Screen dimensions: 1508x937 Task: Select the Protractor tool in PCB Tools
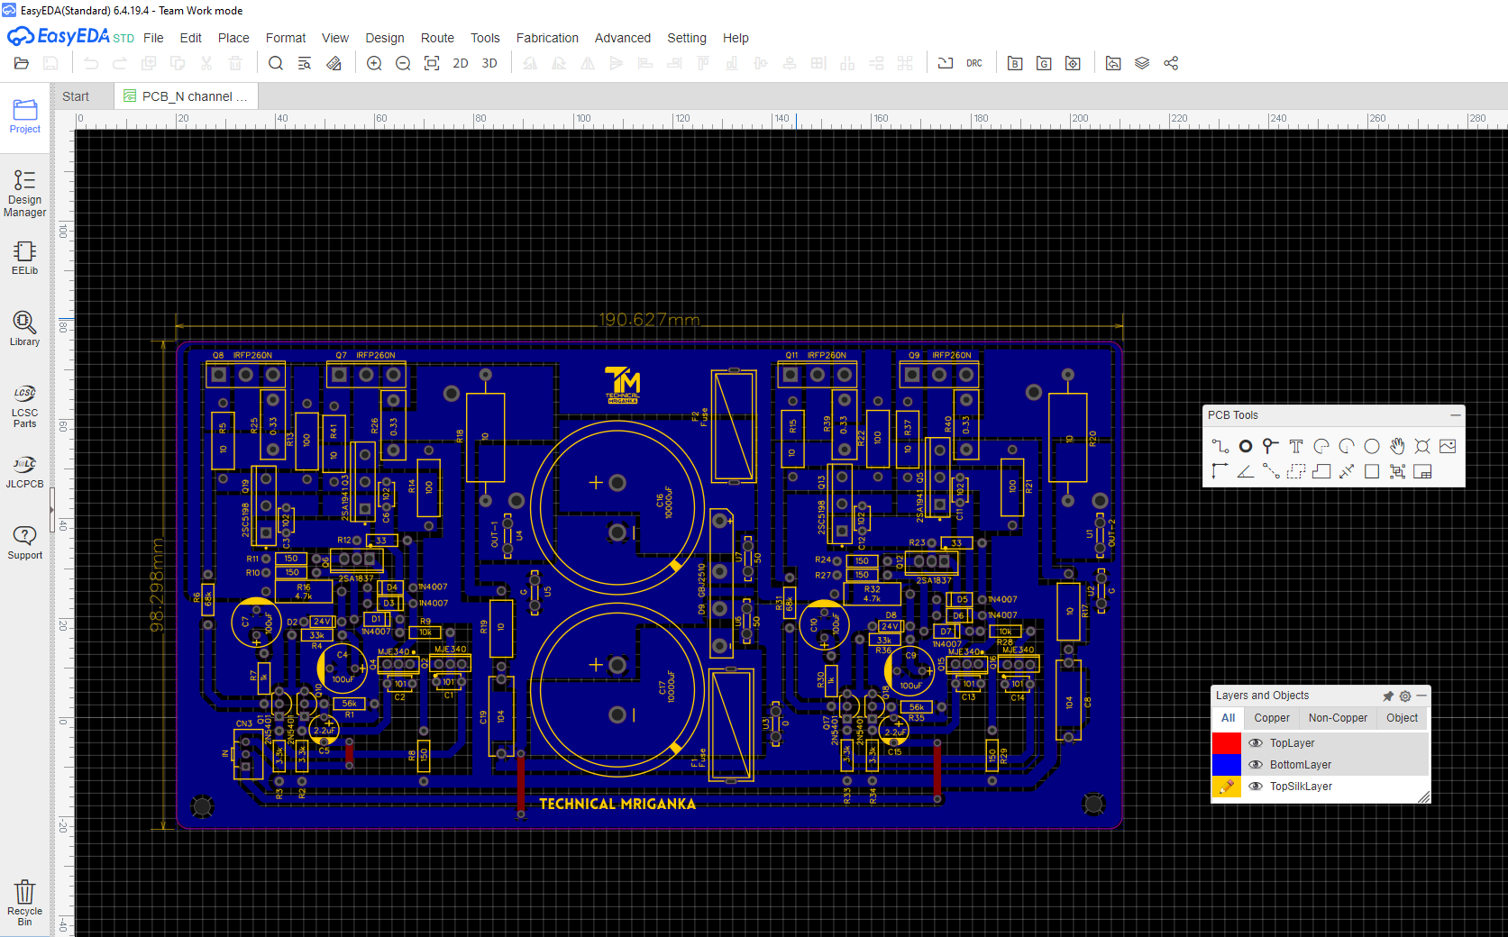pos(1246,471)
